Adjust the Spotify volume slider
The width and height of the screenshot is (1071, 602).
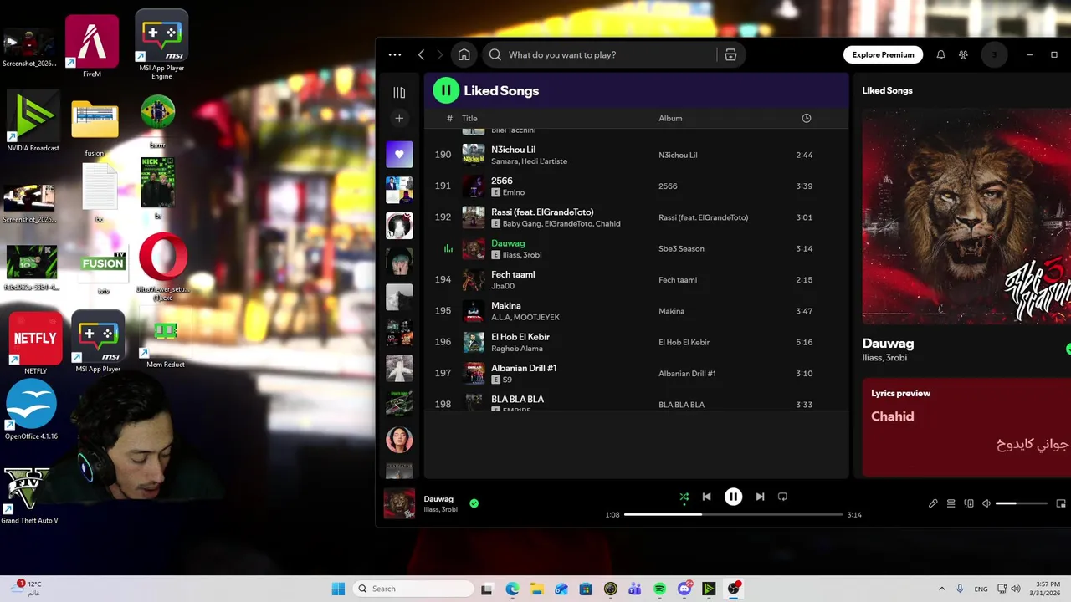pyautogui.click(x=1021, y=503)
